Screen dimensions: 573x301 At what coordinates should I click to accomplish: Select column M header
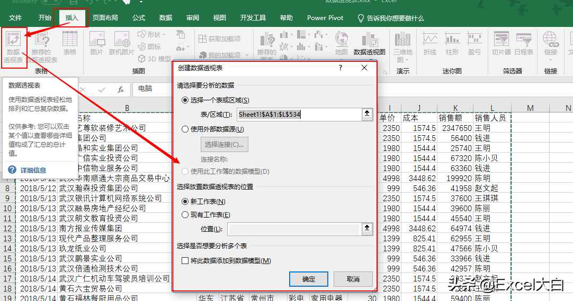(530, 108)
